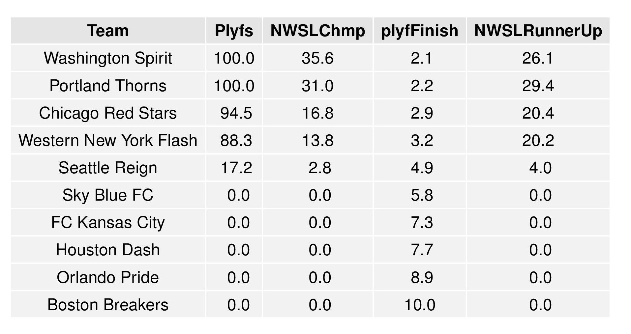
Task: Select Chicago Red Stars' 94.5 Plyfs value
Action: click(x=236, y=113)
